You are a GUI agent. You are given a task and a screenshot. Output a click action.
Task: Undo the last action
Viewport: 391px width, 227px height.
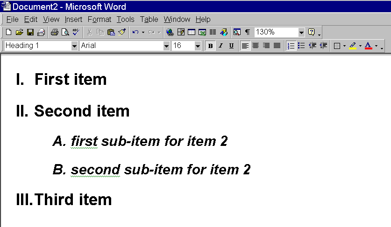(135, 32)
